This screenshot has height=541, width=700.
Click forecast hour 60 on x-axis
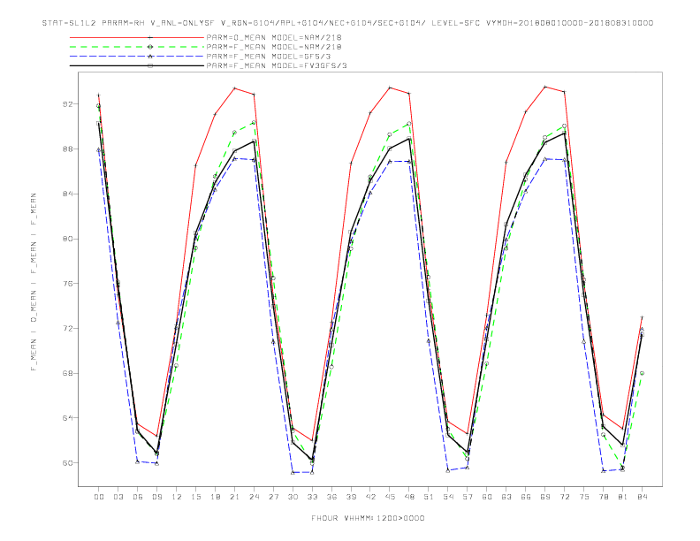(x=487, y=497)
